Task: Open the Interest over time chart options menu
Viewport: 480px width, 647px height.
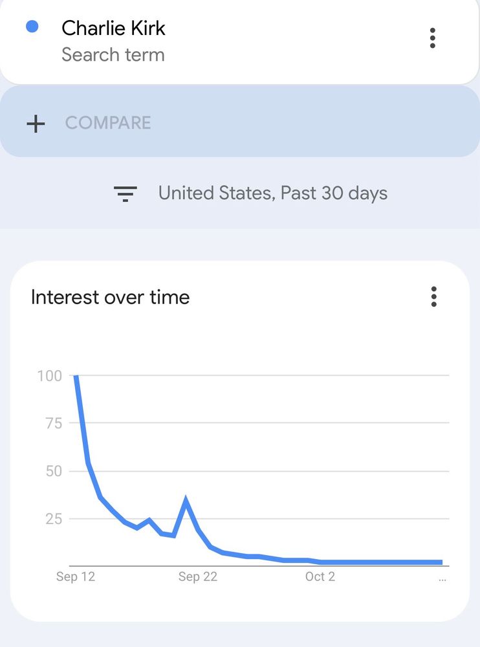Action: (433, 297)
